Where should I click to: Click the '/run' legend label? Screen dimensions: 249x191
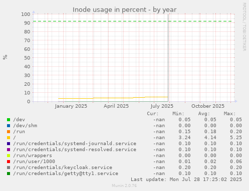pos(19,132)
